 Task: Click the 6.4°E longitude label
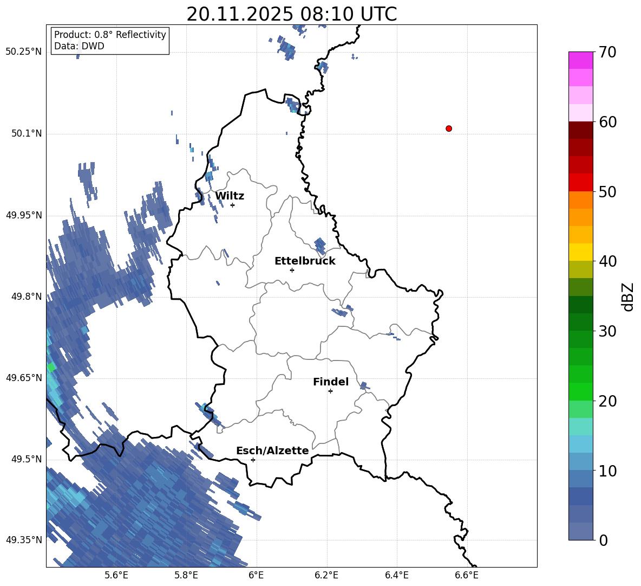click(x=396, y=575)
